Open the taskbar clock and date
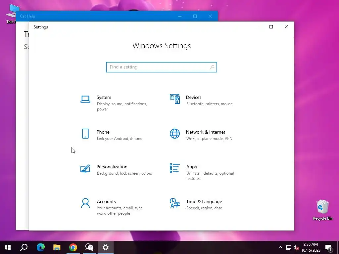The image size is (339, 254). click(311, 247)
